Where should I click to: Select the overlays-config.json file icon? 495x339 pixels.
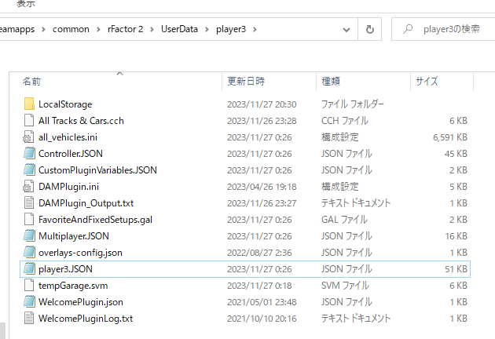pyautogui.click(x=29, y=252)
